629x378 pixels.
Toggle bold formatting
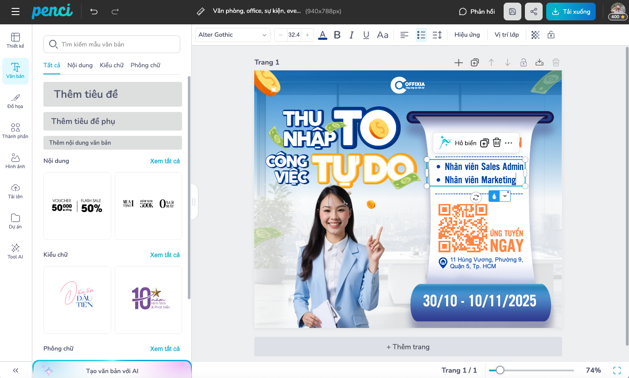coord(337,35)
